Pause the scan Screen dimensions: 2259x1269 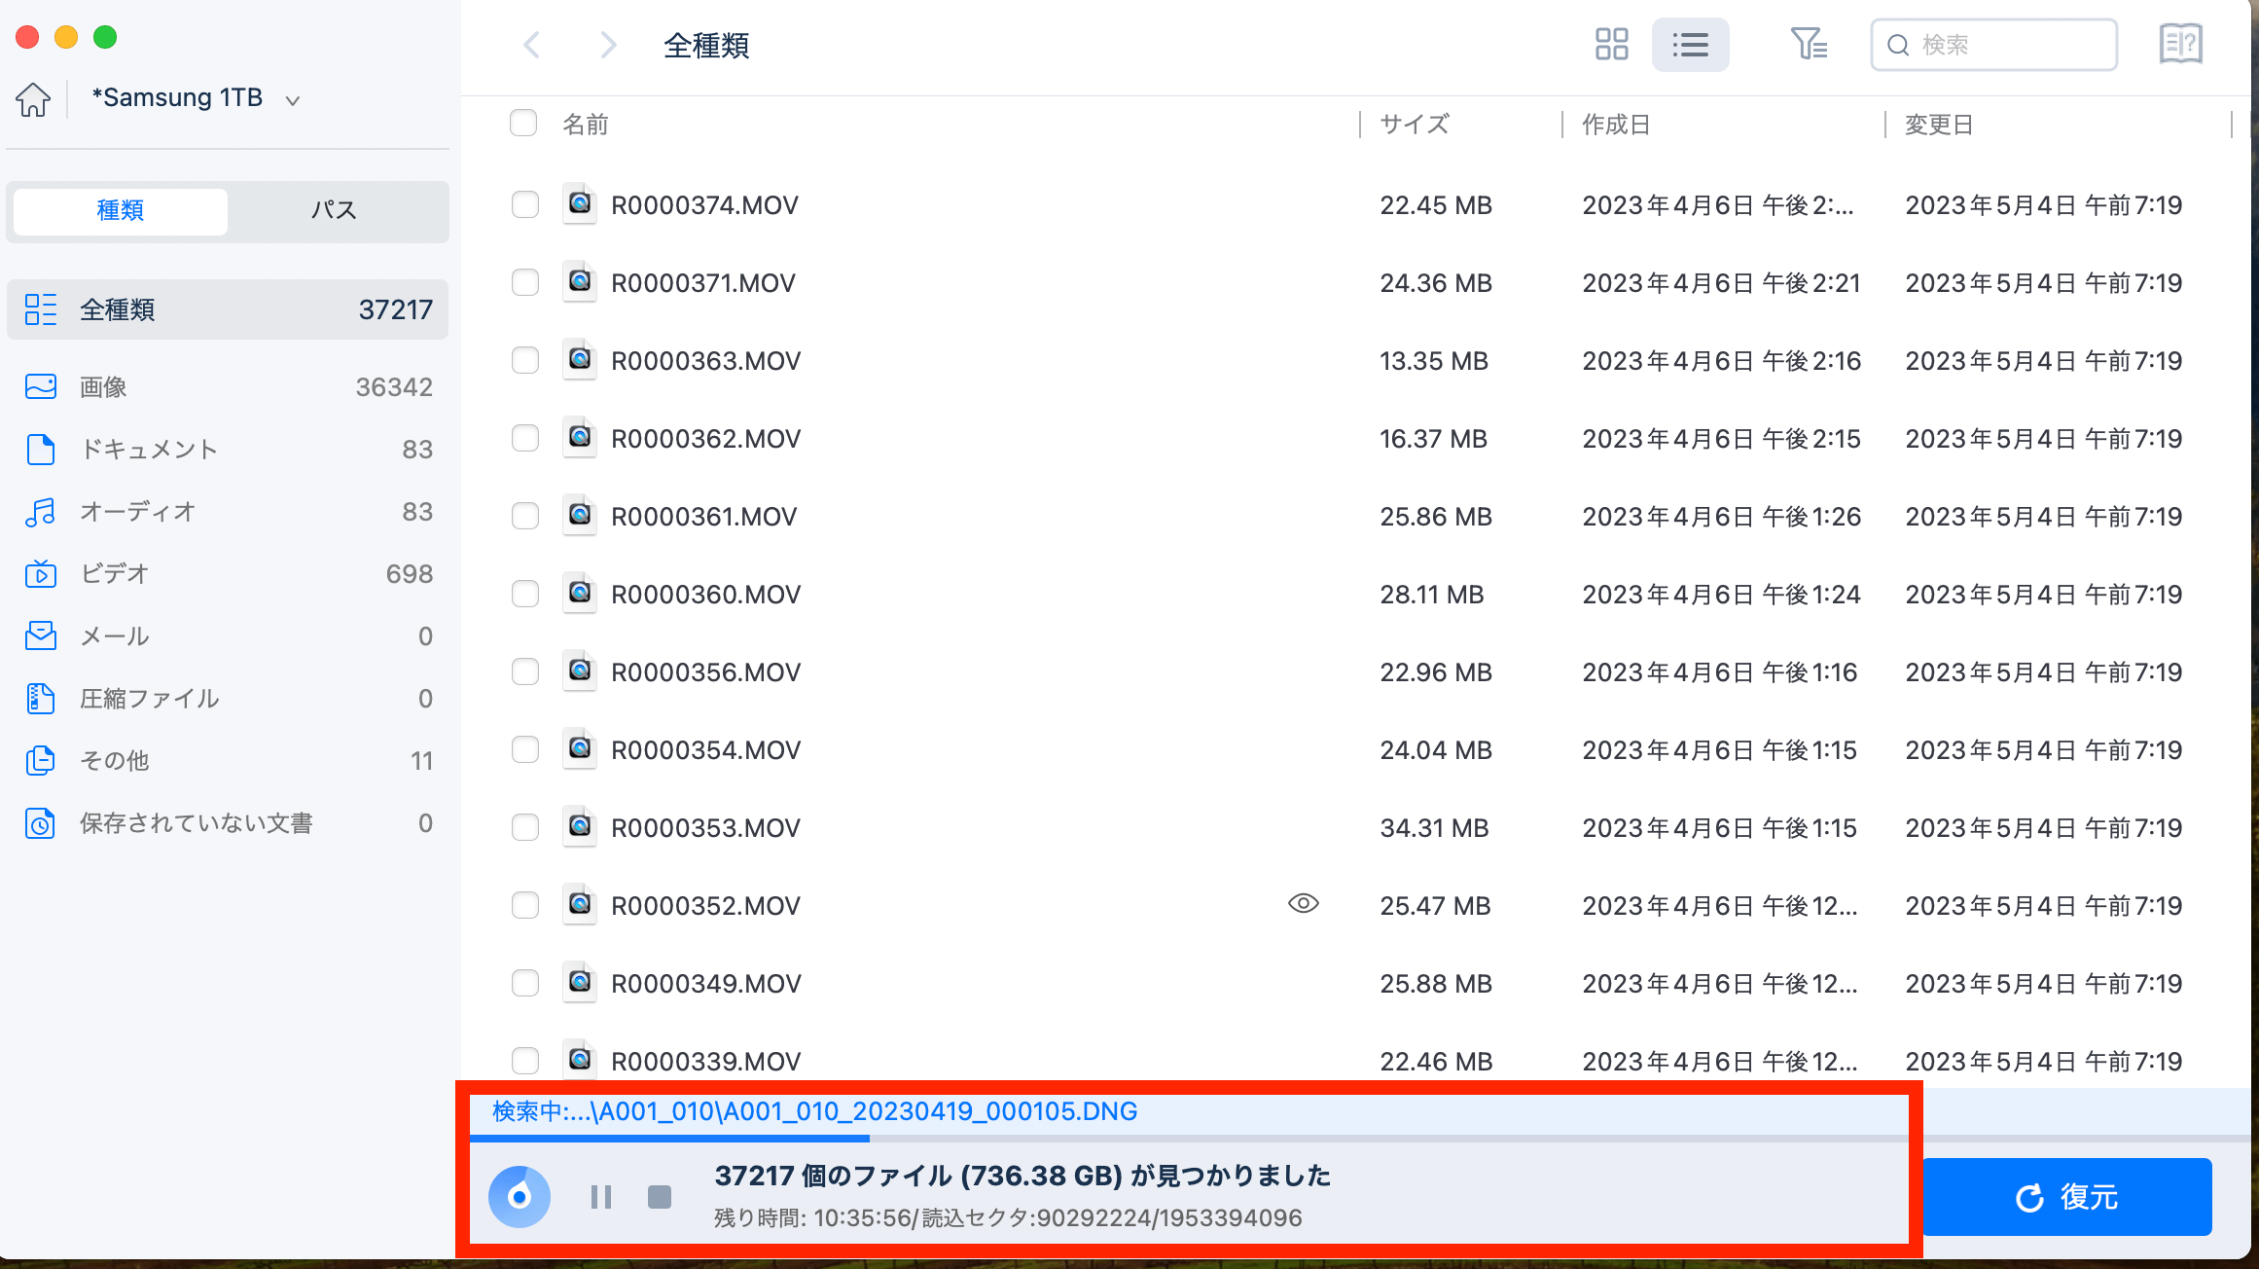coord(601,1196)
